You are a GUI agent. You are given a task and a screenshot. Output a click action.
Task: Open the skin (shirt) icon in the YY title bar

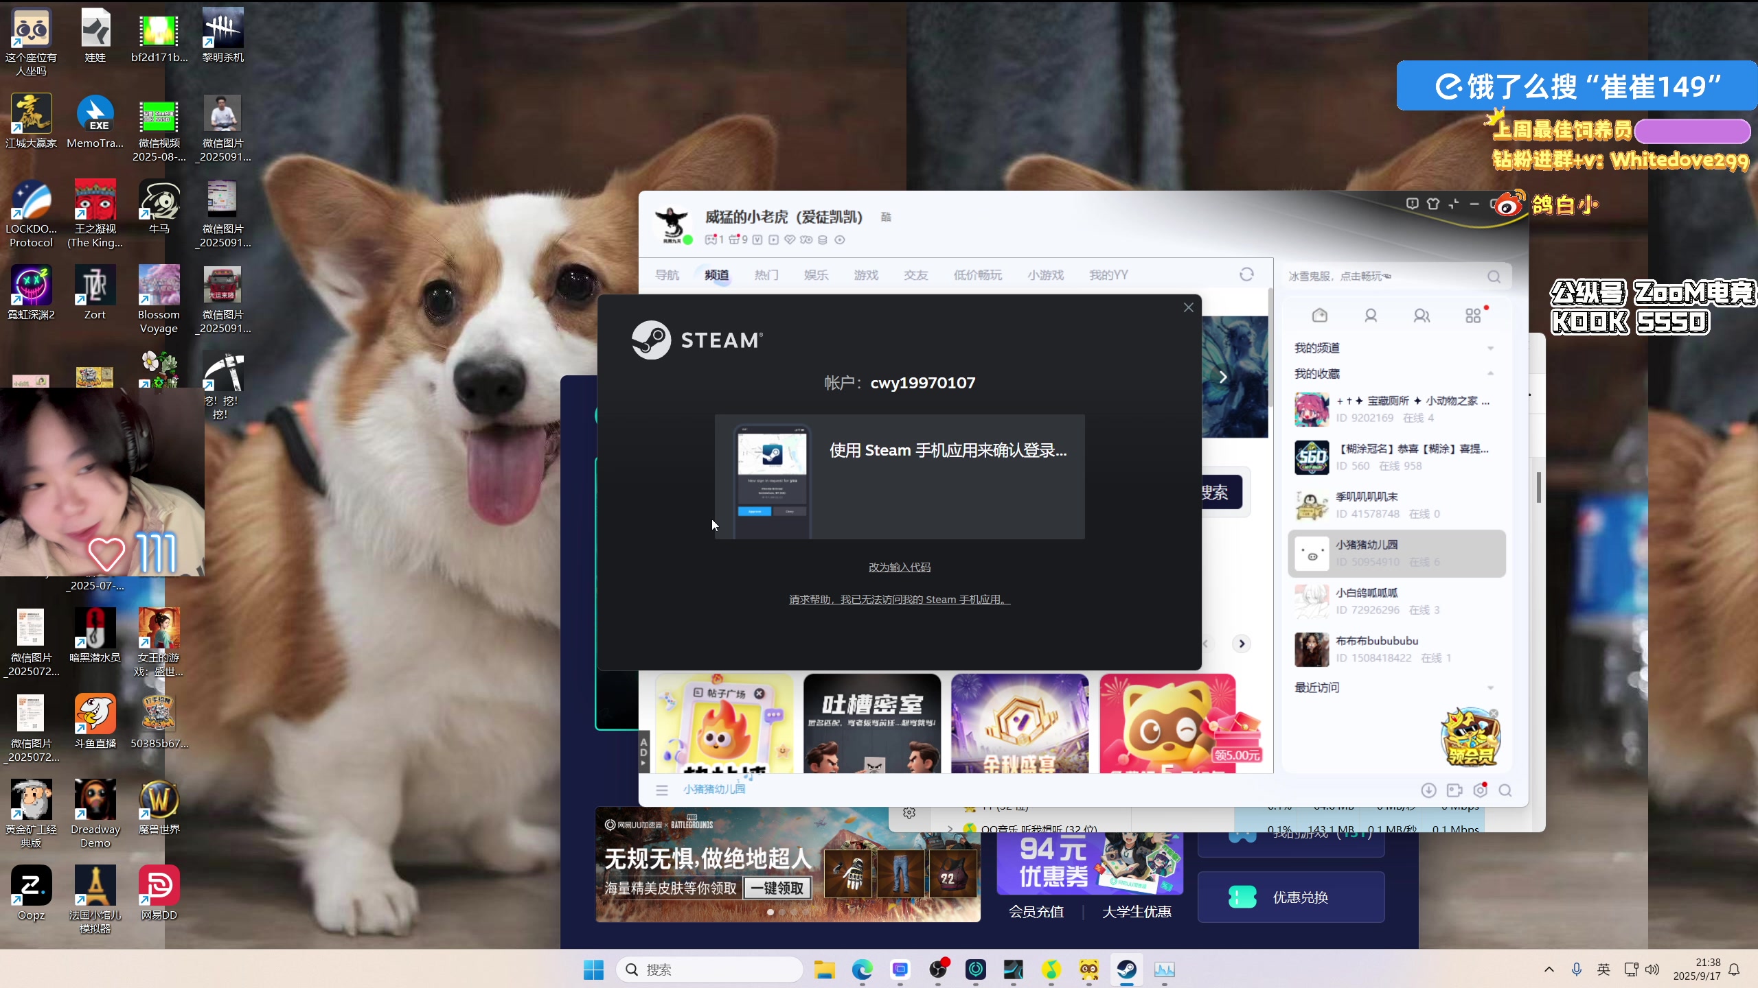[x=1433, y=204]
